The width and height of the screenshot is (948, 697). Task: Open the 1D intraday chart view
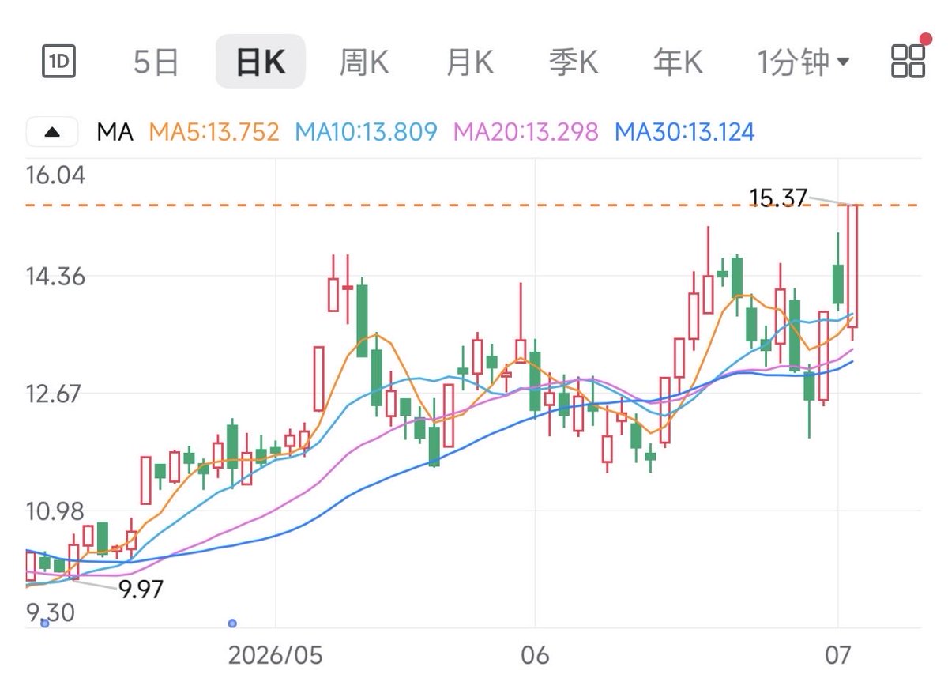coord(58,61)
